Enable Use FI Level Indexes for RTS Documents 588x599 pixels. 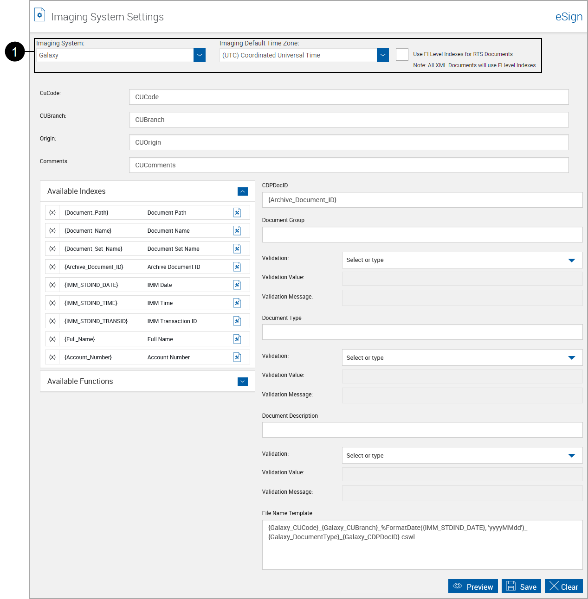pyautogui.click(x=402, y=54)
